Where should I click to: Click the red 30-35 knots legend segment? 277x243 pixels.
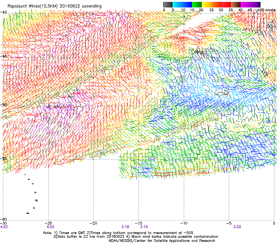(x=226, y=4)
